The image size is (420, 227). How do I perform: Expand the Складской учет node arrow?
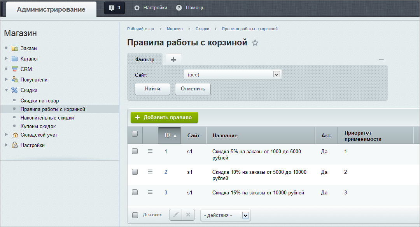[7, 135]
